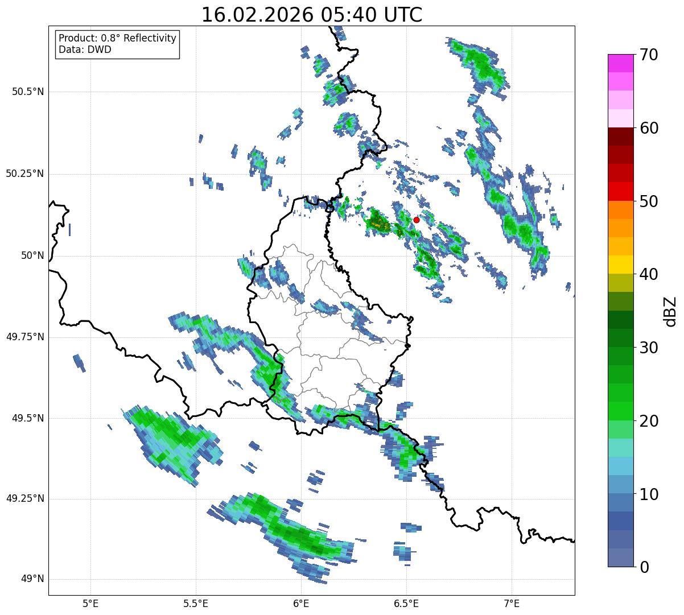Click the latitude label 50°N
684x615 pixels.
point(32,255)
